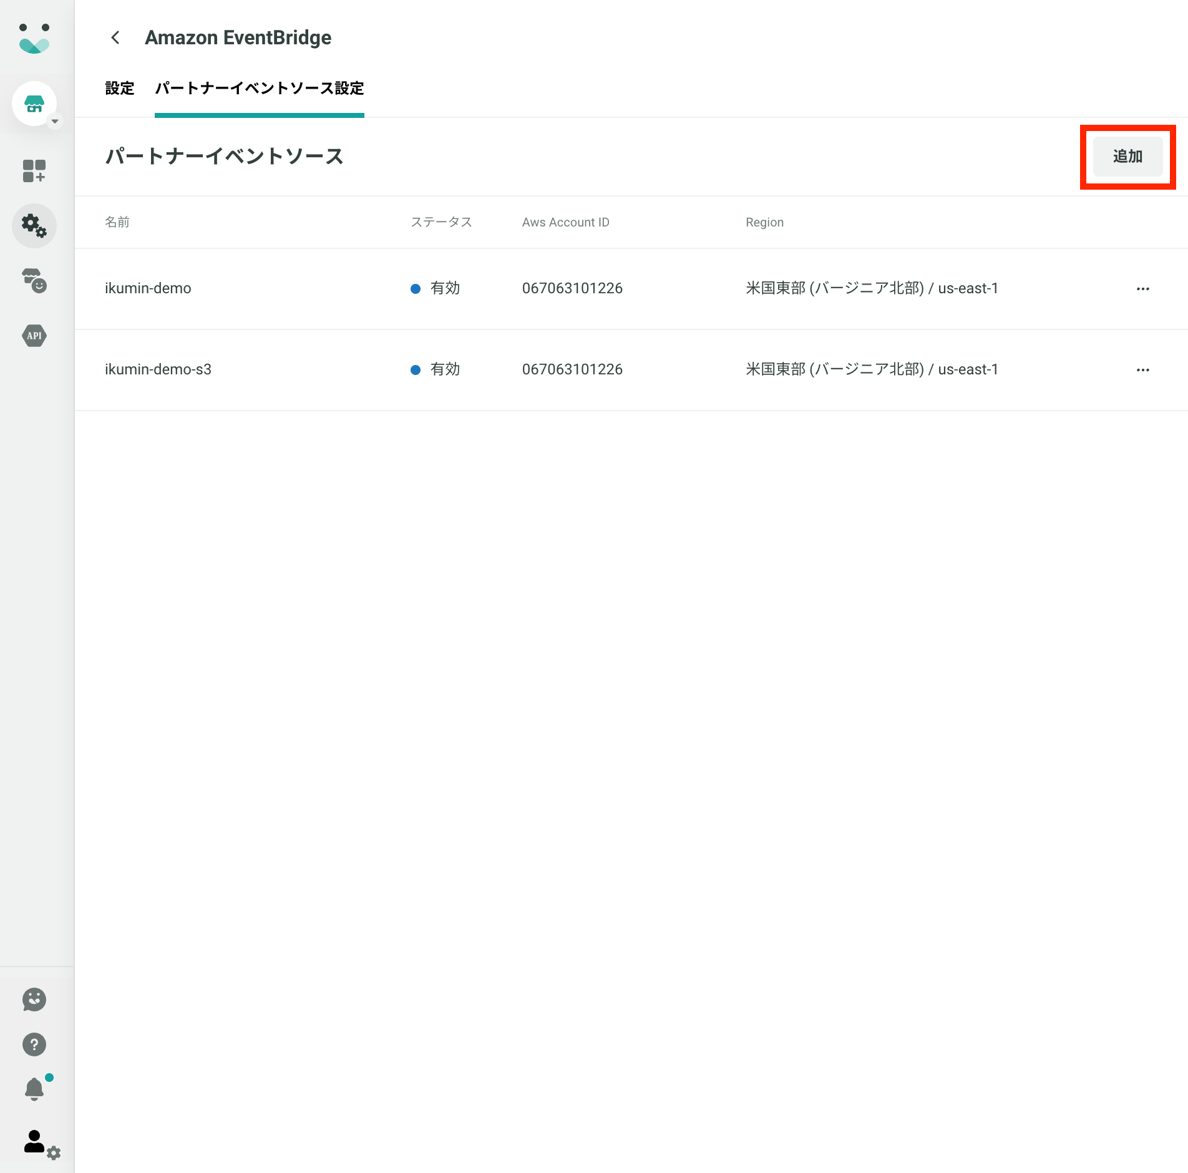1188x1173 pixels.
Task: Switch to the 設定 tab
Action: [x=120, y=88]
